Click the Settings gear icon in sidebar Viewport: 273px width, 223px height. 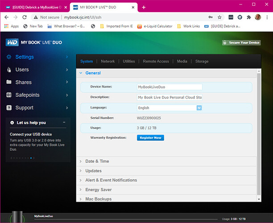point(9,57)
